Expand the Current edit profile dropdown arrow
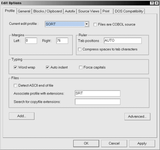Viewport: 160px width, 150px height. (x=87, y=24)
